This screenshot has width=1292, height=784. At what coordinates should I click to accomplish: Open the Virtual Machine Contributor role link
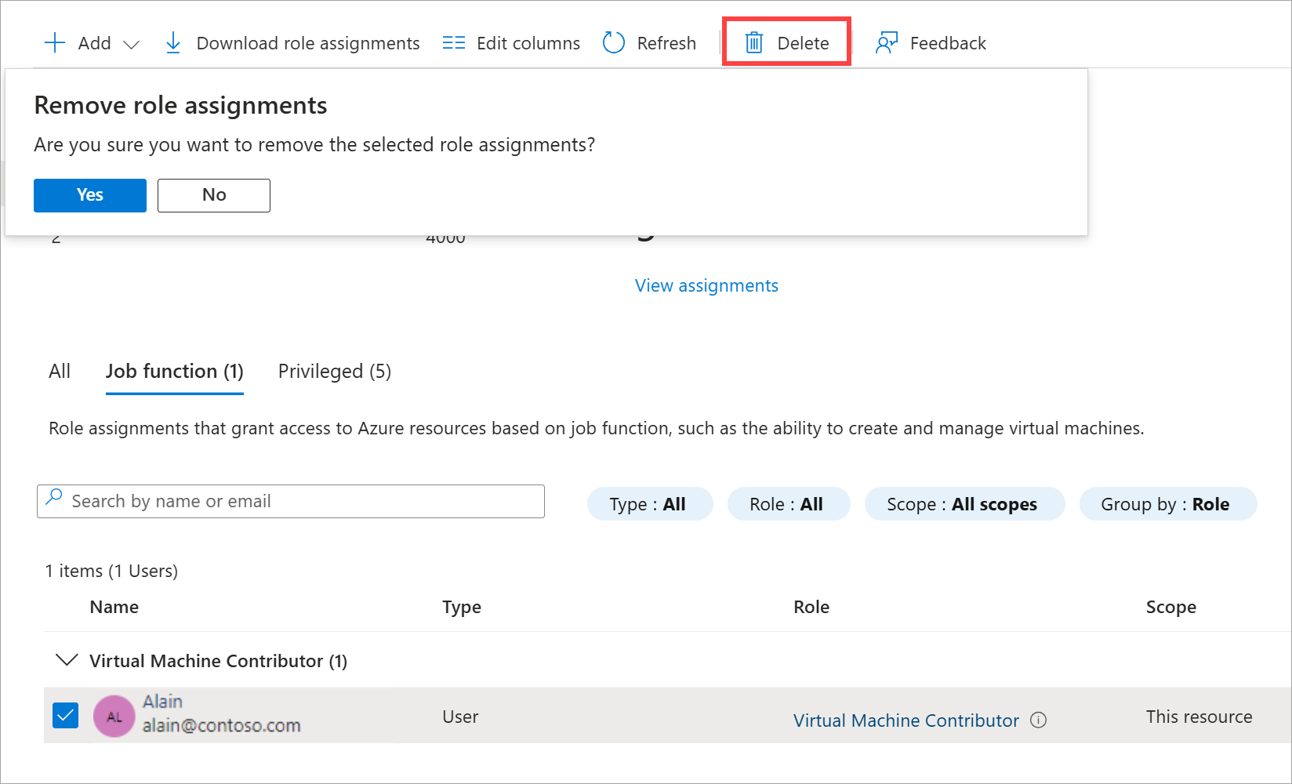pyautogui.click(x=906, y=720)
